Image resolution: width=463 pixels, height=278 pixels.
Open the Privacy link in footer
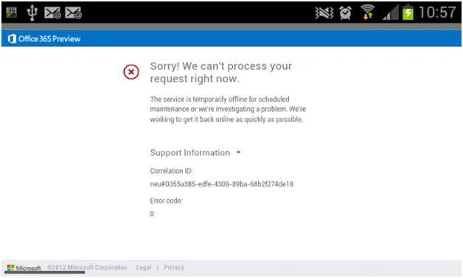pyautogui.click(x=174, y=268)
